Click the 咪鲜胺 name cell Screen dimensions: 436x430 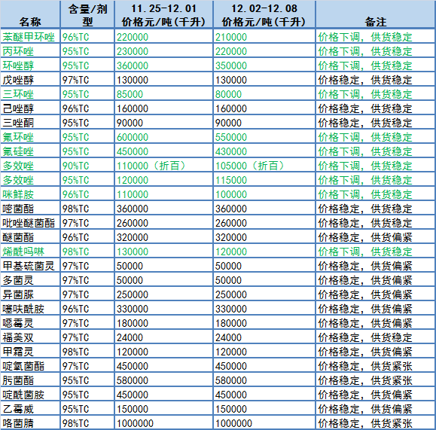point(30,194)
